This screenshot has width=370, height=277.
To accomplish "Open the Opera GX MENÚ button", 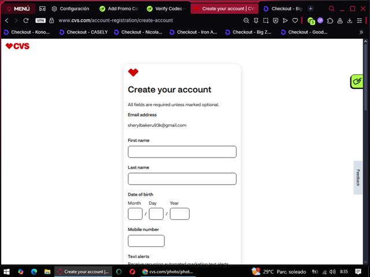I will 18,9.
